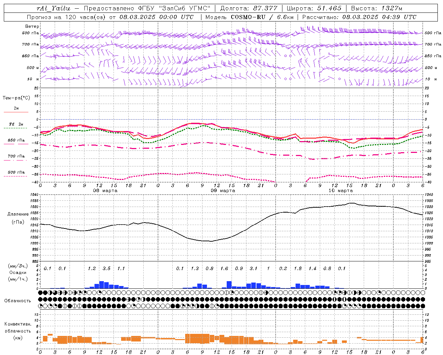
Task: Click '850 гПа' entry in temperature legend
Action: tap(16, 140)
